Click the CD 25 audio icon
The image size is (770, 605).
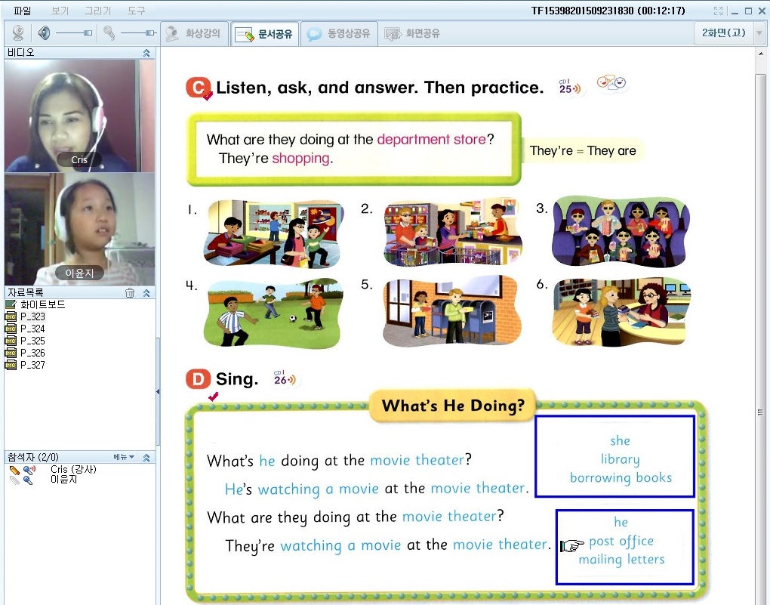570,87
